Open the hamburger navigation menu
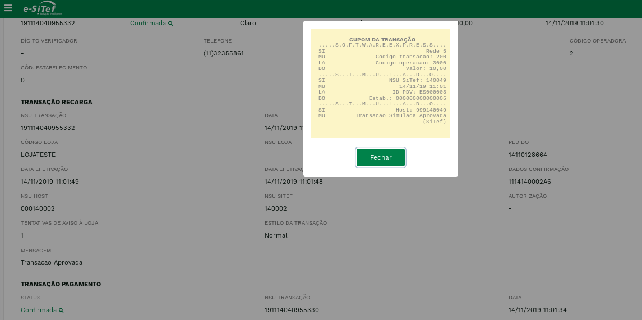 8,8
